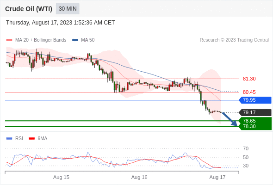
Task: Toggle the red 9MA legend entry
Action: tap(38, 139)
